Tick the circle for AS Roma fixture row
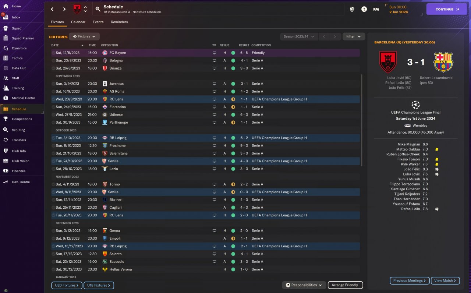The image size is (471, 293). 53,91
